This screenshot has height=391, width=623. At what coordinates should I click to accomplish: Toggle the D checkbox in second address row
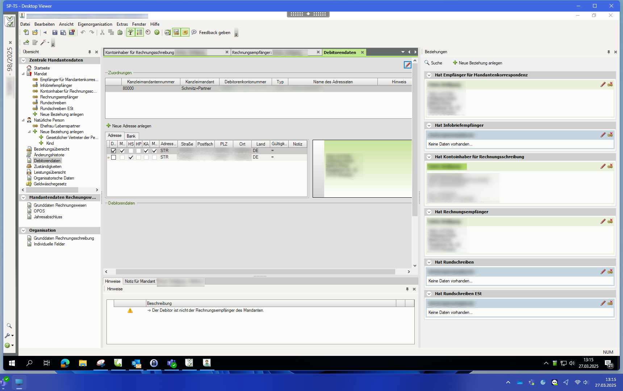[114, 157]
